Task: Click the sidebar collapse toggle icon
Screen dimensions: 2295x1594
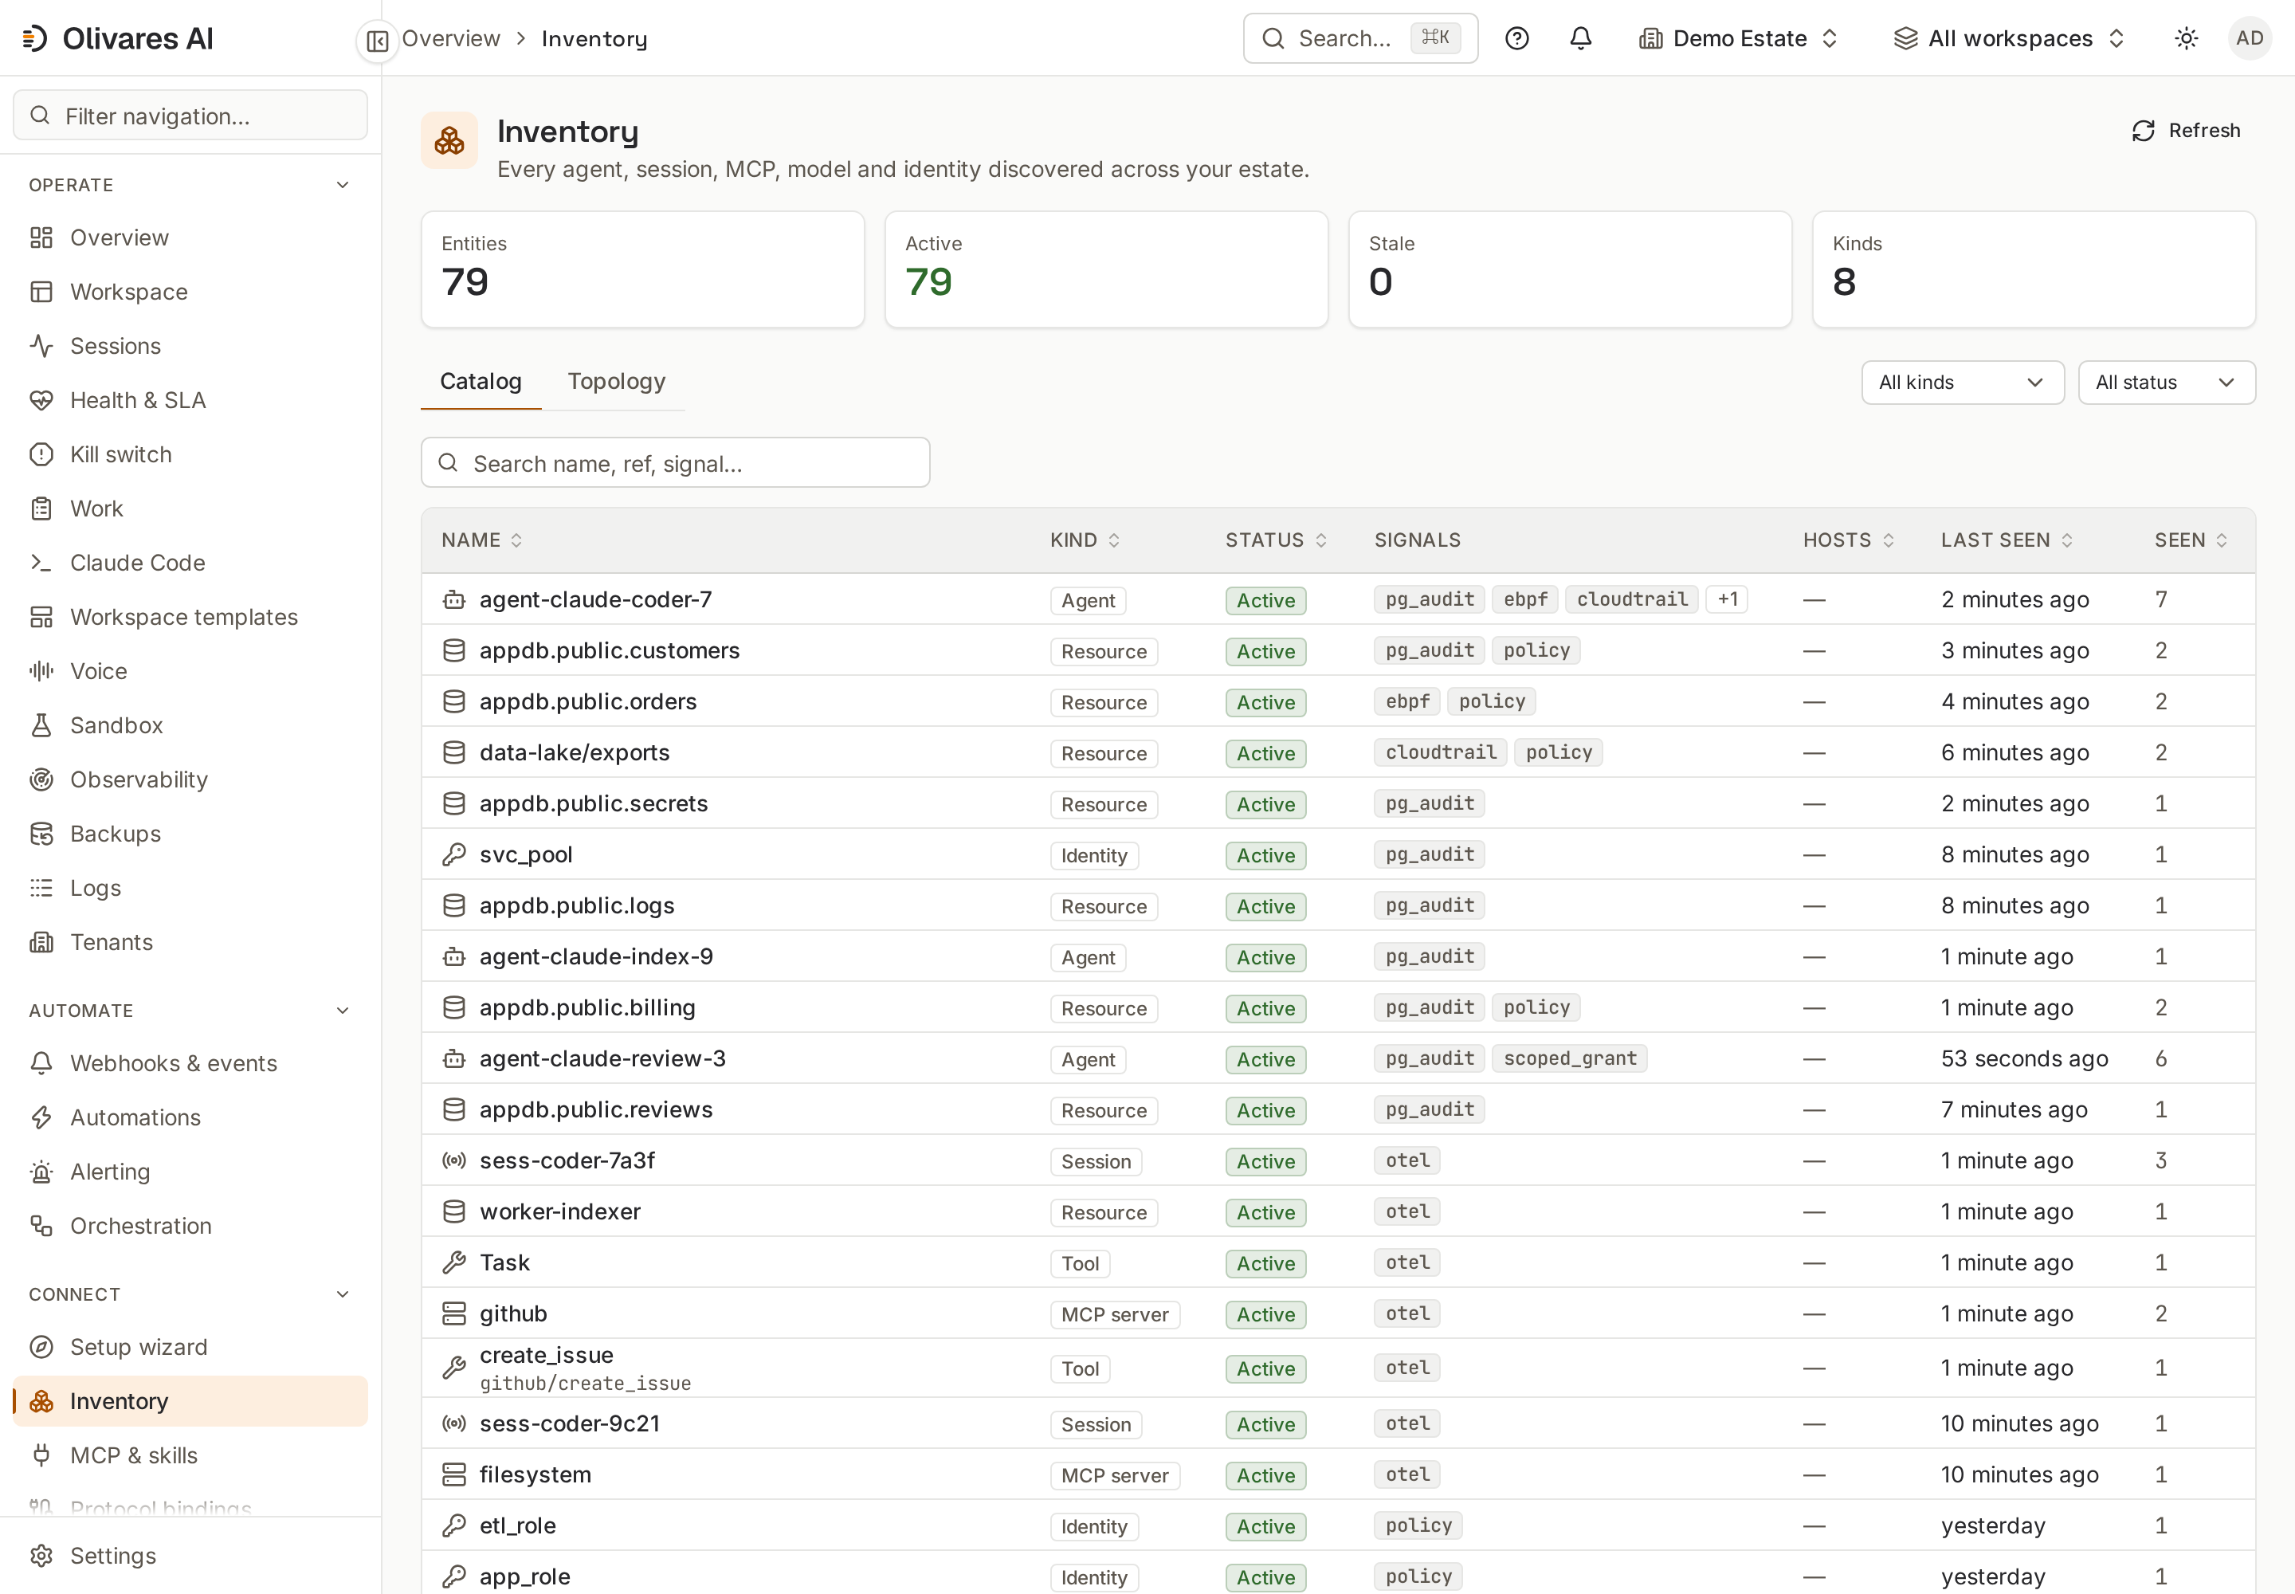Action: tap(378, 40)
